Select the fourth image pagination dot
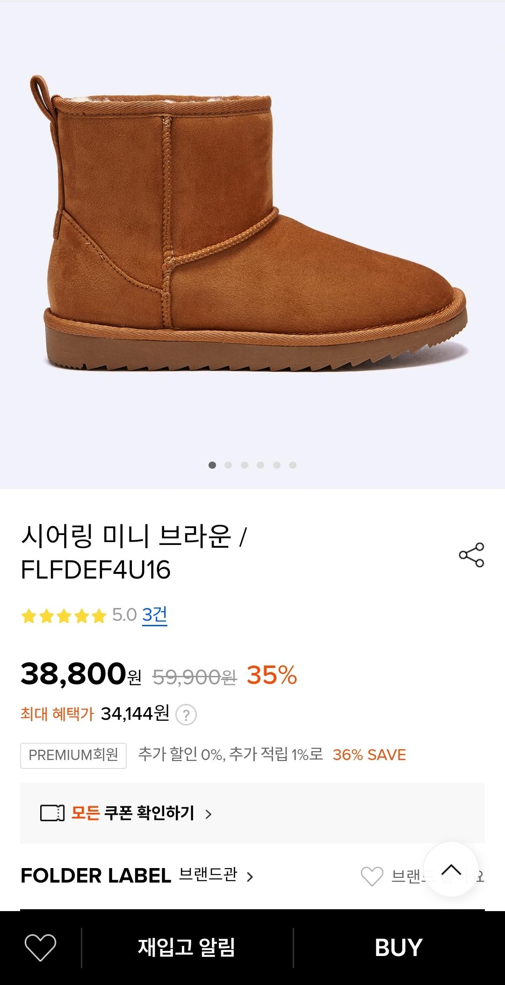Screen dimensions: 505x985 (260, 465)
